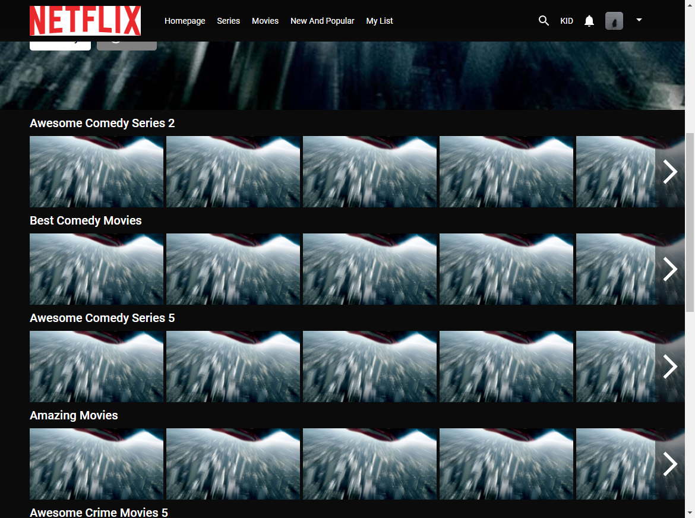
Task: Advance the Best Comedy Movies row chevron
Action: [670, 269]
